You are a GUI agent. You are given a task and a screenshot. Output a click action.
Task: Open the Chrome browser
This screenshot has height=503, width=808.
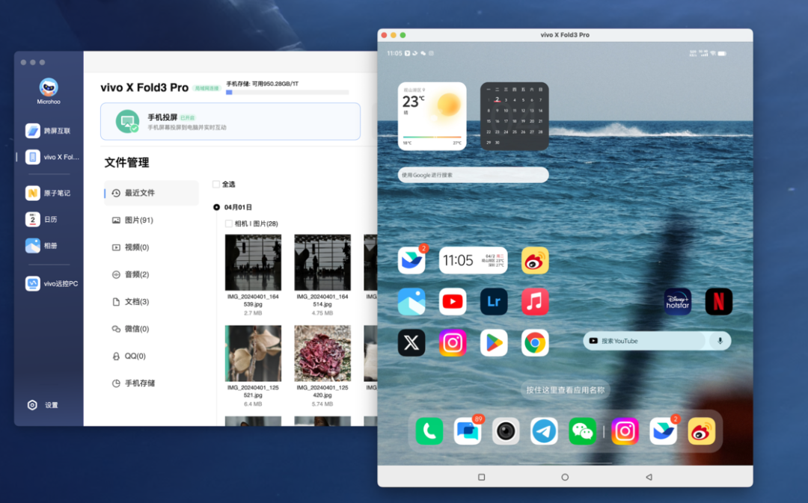click(535, 343)
